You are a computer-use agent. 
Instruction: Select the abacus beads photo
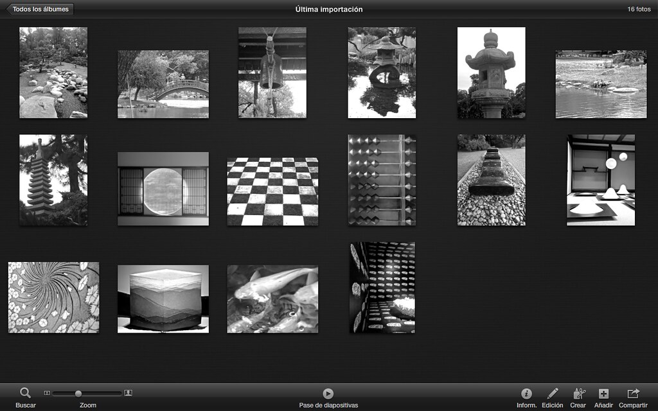click(x=382, y=180)
